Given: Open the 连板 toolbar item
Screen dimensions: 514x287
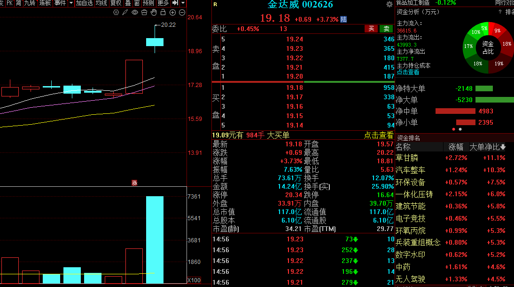Looking at the screenshot, I should [45, 3].
